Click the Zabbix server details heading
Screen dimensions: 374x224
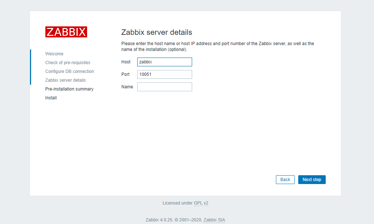[157, 32]
